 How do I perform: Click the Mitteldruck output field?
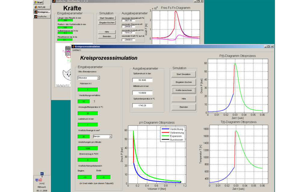[x=142, y=93]
